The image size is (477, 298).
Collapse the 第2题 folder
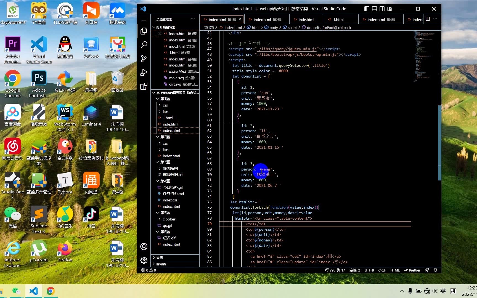point(175,137)
